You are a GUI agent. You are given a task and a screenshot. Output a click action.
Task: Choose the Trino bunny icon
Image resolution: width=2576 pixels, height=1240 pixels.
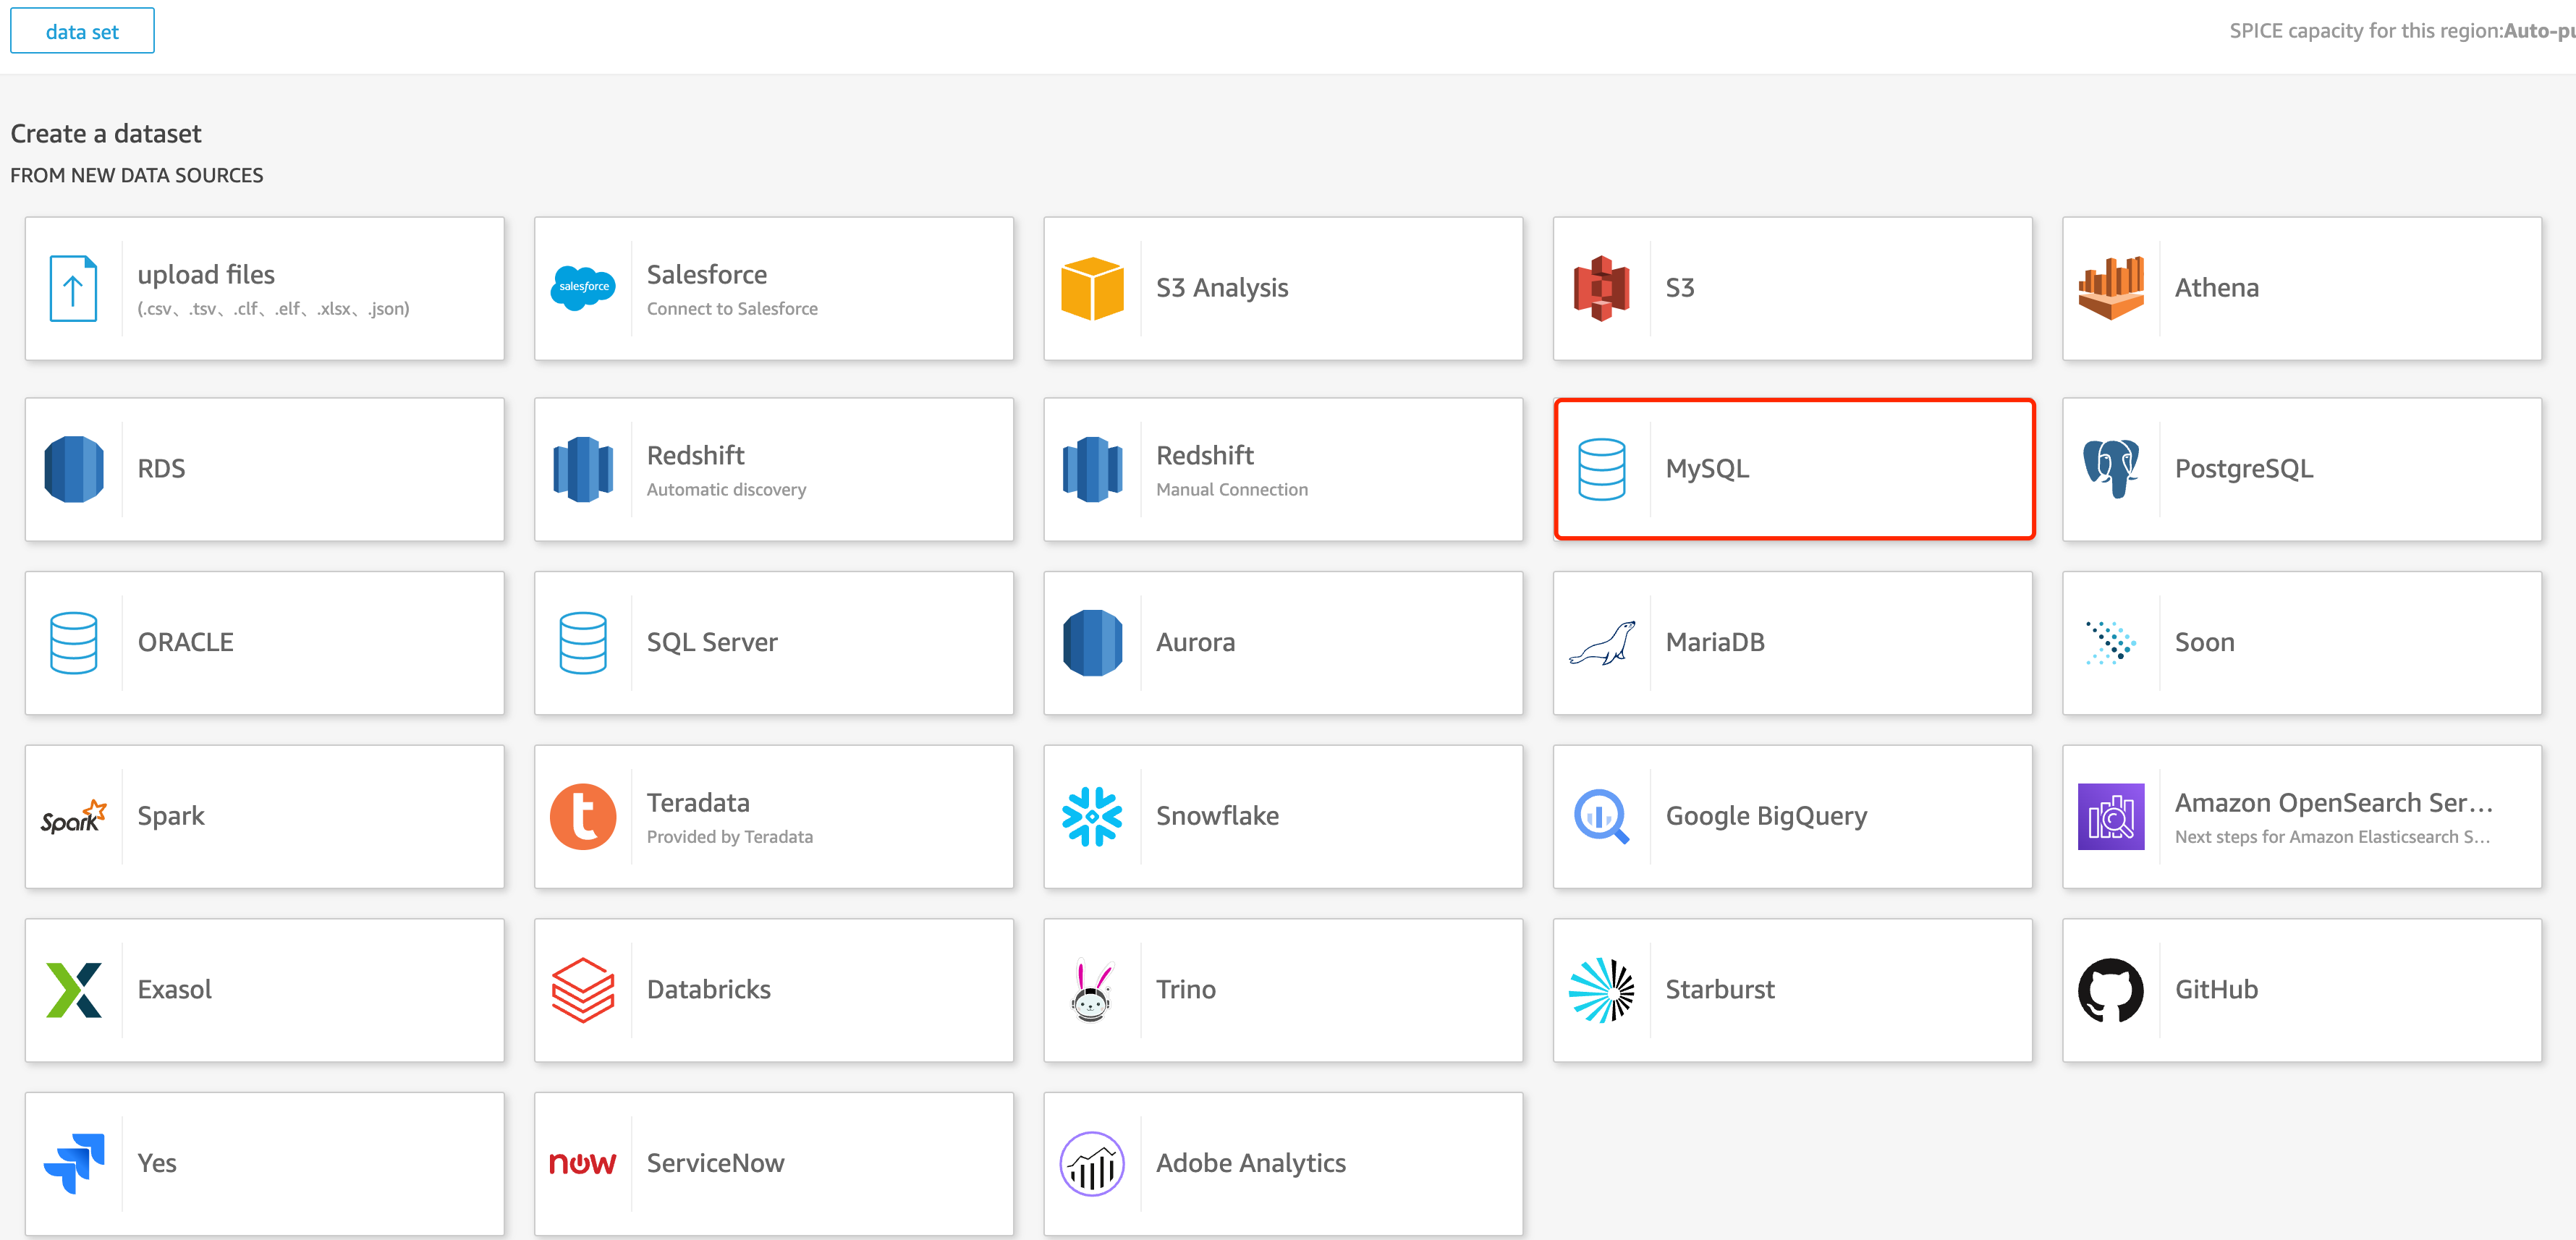(1092, 990)
